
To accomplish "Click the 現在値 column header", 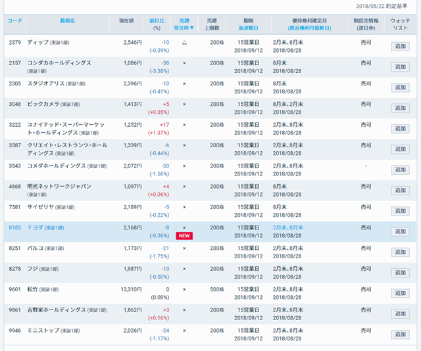I will tap(126, 20).
